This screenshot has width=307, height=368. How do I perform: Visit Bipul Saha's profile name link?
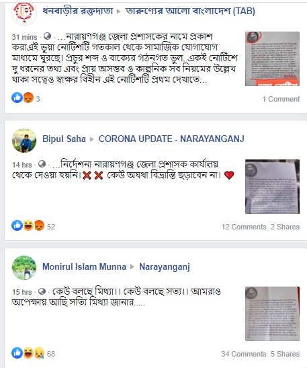[x=64, y=139]
